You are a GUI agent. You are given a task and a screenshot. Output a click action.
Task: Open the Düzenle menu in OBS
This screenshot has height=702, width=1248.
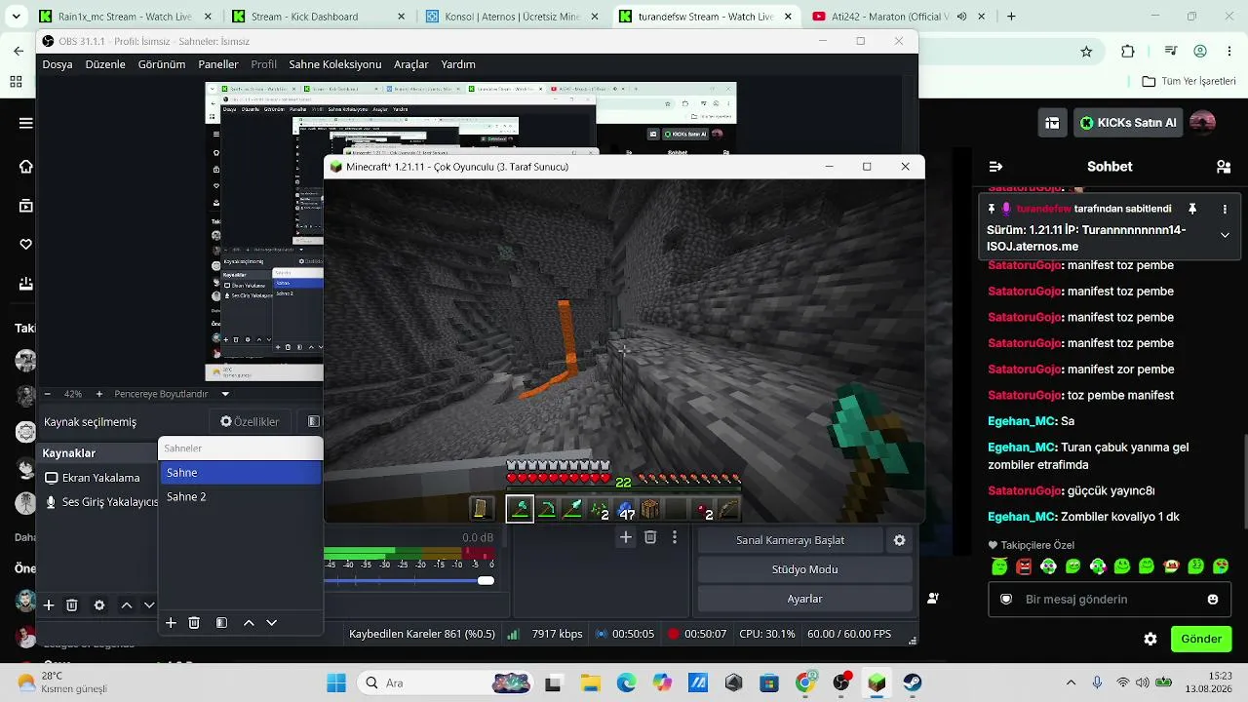point(105,64)
